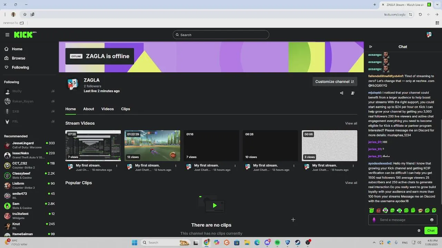Image resolution: width=442 pixels, height=248 pixels.
Task: Open IsaacNaks recommended channel
Action: pyautogui.click(x=29, y=155)
